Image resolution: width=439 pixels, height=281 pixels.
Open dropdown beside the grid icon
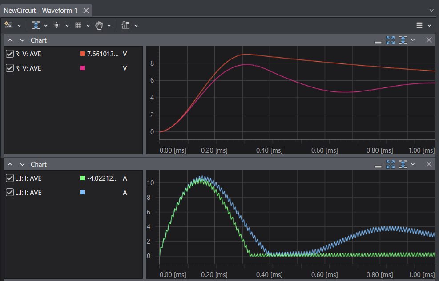(x=88, y=26)
